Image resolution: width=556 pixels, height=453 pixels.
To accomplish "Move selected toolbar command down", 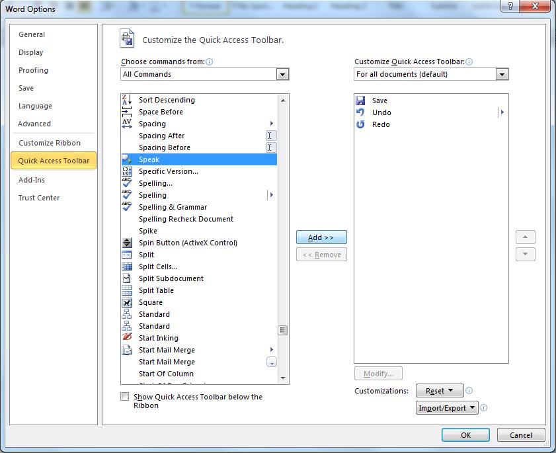I will pyautogui.click(x=525, y=254).
